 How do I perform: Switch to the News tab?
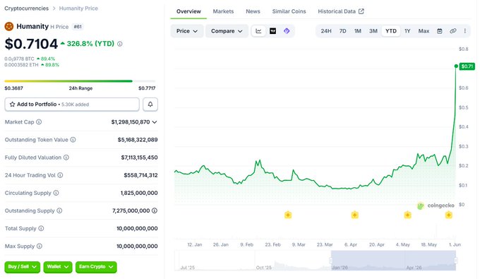tap(253, 11)
